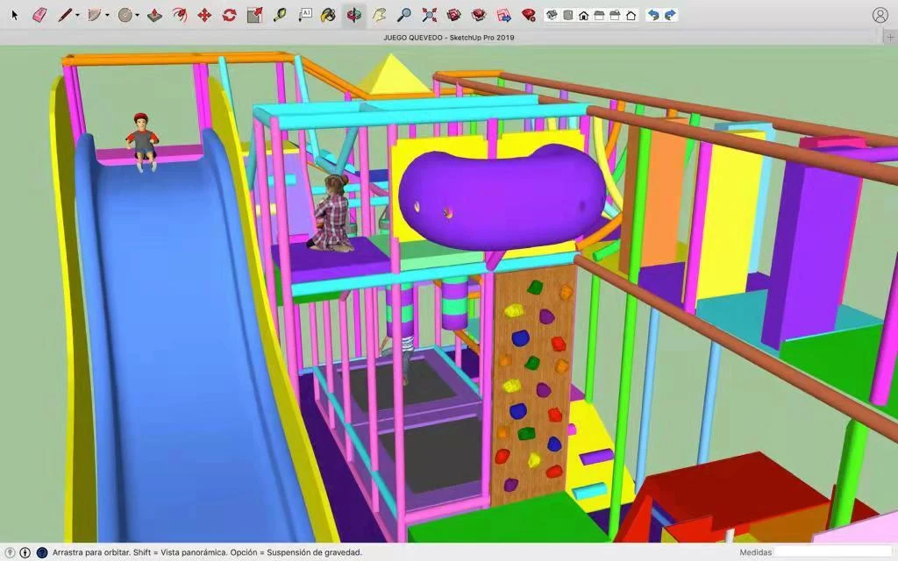Activate the Line pencil tool
Viewport: 898px width, 561px height.
64,15
